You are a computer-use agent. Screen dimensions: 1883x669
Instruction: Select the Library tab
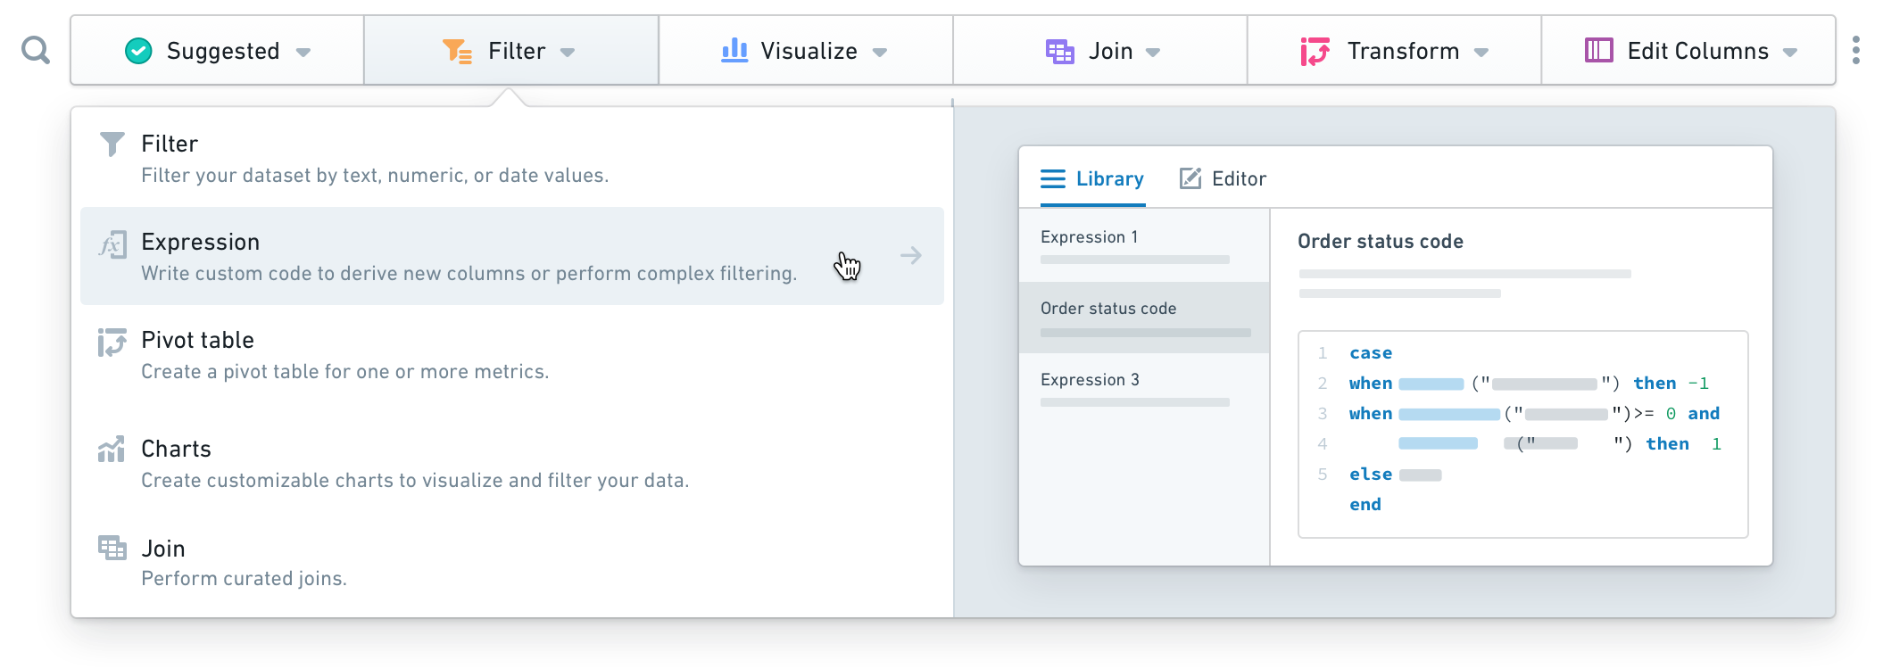coord(1092,178)
